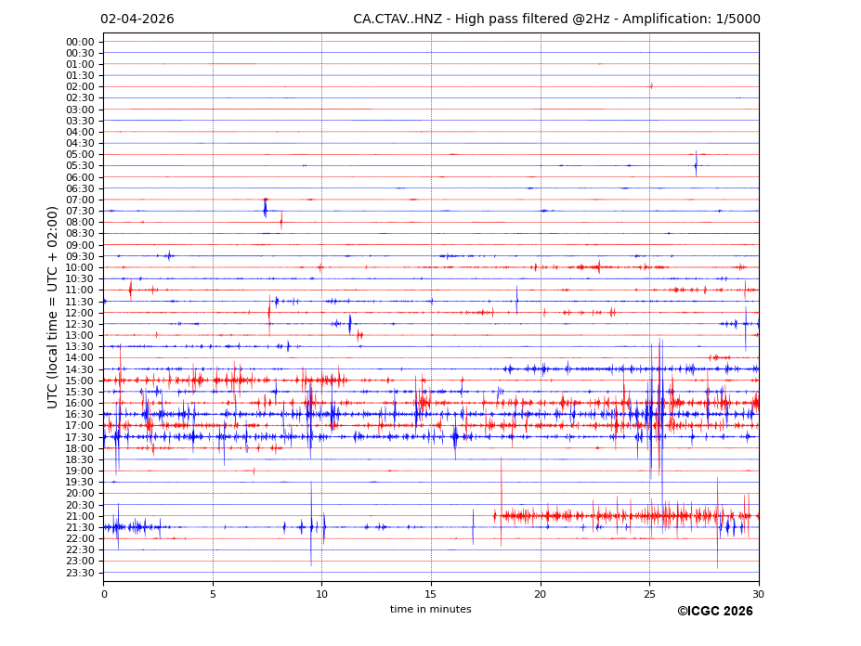Click the 'time in minutes' axis label
The height and width of the screenshot is (646, 861).
pos(430,610)
